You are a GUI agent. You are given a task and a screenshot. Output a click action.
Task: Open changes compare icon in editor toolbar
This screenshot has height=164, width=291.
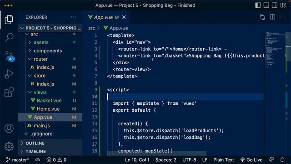(x=262, y=17)
